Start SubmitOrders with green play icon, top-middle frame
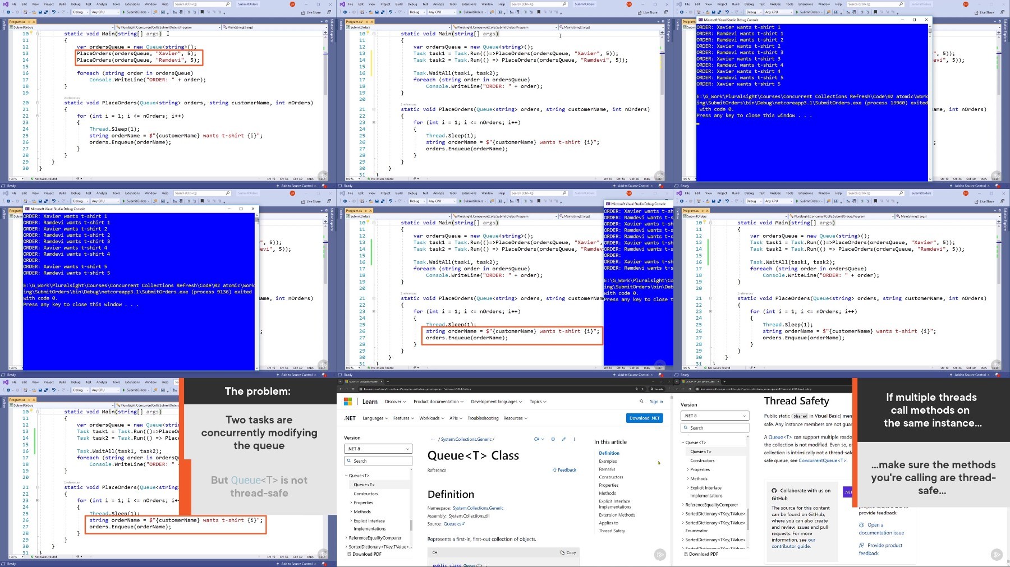 point(460,12)
